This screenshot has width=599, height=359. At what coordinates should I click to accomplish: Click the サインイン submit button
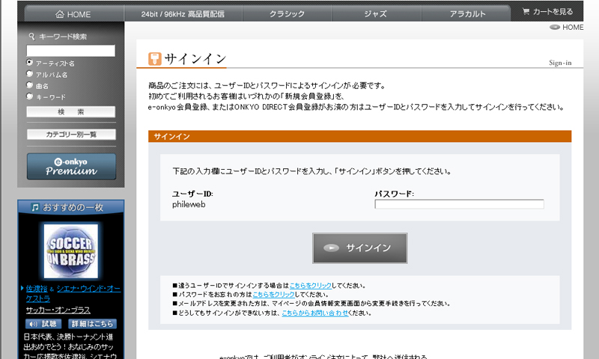360,248
